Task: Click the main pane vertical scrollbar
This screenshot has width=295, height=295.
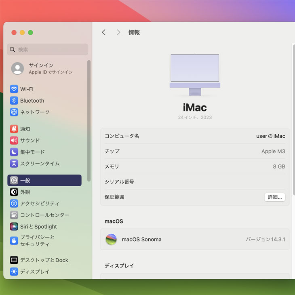Action: tap(294, 120)
